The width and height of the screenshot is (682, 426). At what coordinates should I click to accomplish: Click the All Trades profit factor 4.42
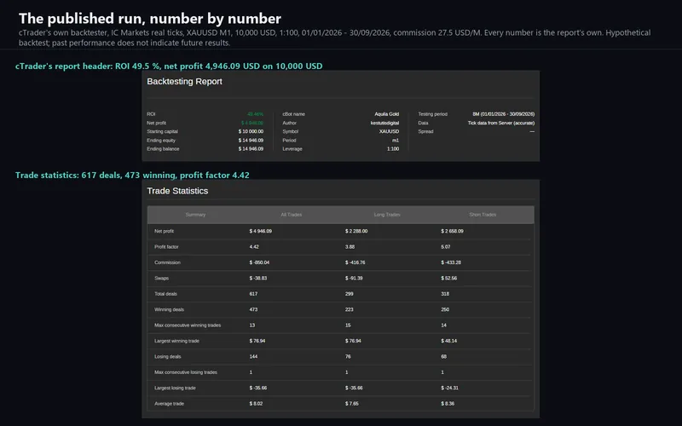click(x=254, y=247)
